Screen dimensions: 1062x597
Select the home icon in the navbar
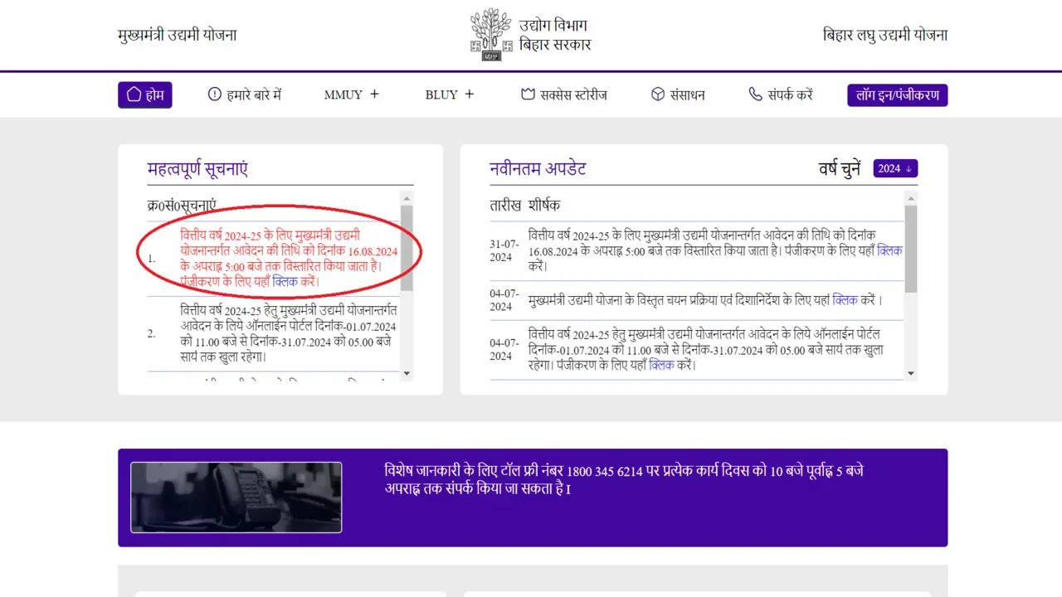pos(134,95)
